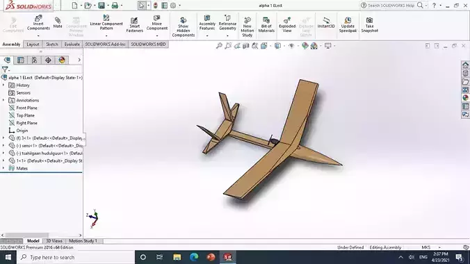Open Assembly Features tool
The image size is (470, 264).
coord(206,23)
